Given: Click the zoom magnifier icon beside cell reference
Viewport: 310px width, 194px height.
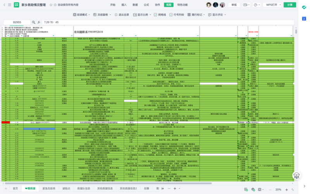Looking at the screenshot, I should 33,23.
